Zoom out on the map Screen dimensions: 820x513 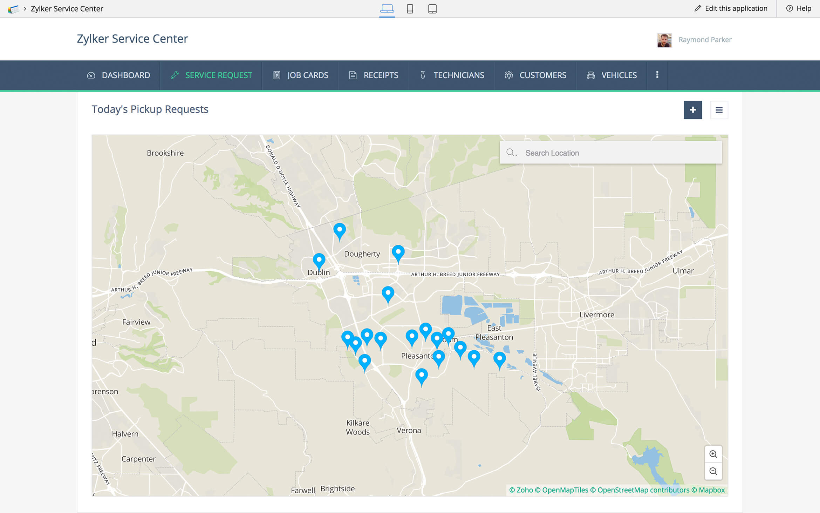tap(713, 471)
